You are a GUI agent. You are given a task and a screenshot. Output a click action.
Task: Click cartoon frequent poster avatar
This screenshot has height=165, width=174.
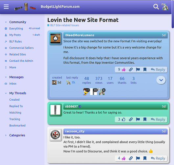[86, 92]
